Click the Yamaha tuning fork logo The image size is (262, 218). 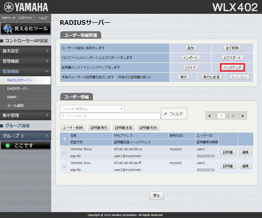pyautogui.click(x=8, y=7)
